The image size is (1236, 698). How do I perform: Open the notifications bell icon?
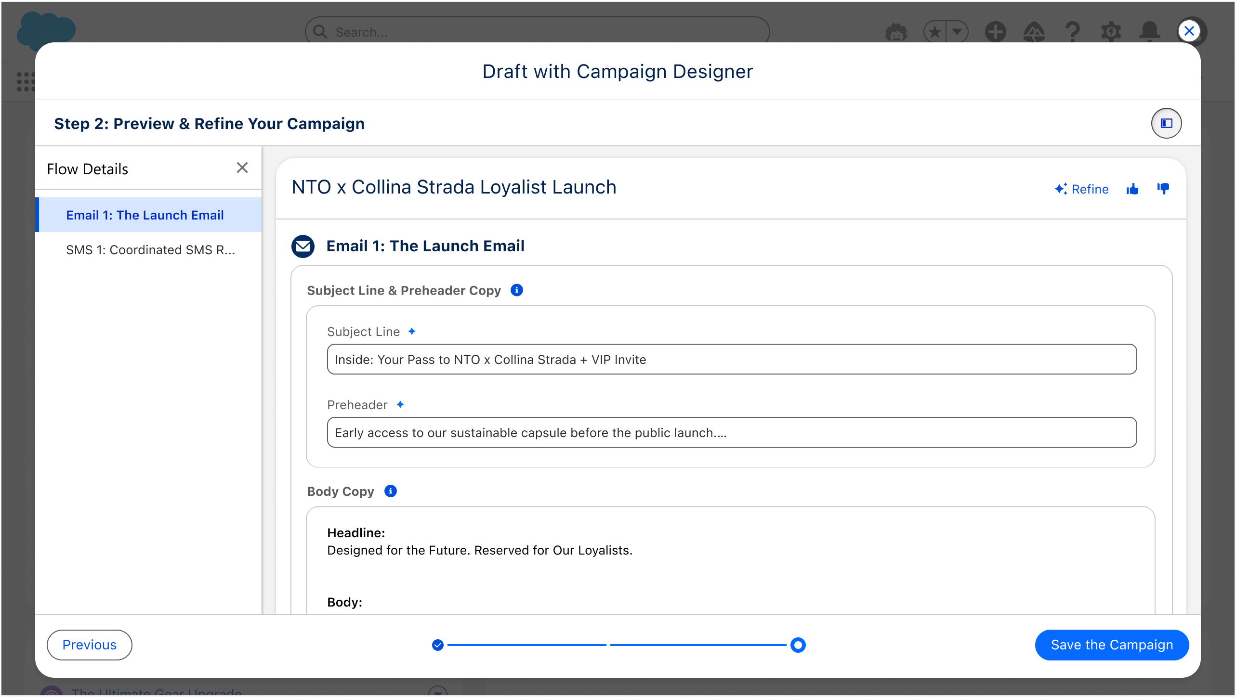coord(1150,32)
